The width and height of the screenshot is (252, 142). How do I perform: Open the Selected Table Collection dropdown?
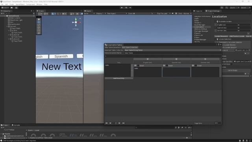pos(173,50)
